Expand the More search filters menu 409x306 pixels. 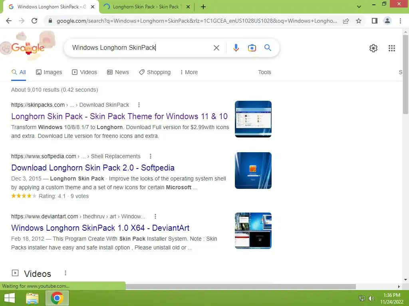(189, 73)
